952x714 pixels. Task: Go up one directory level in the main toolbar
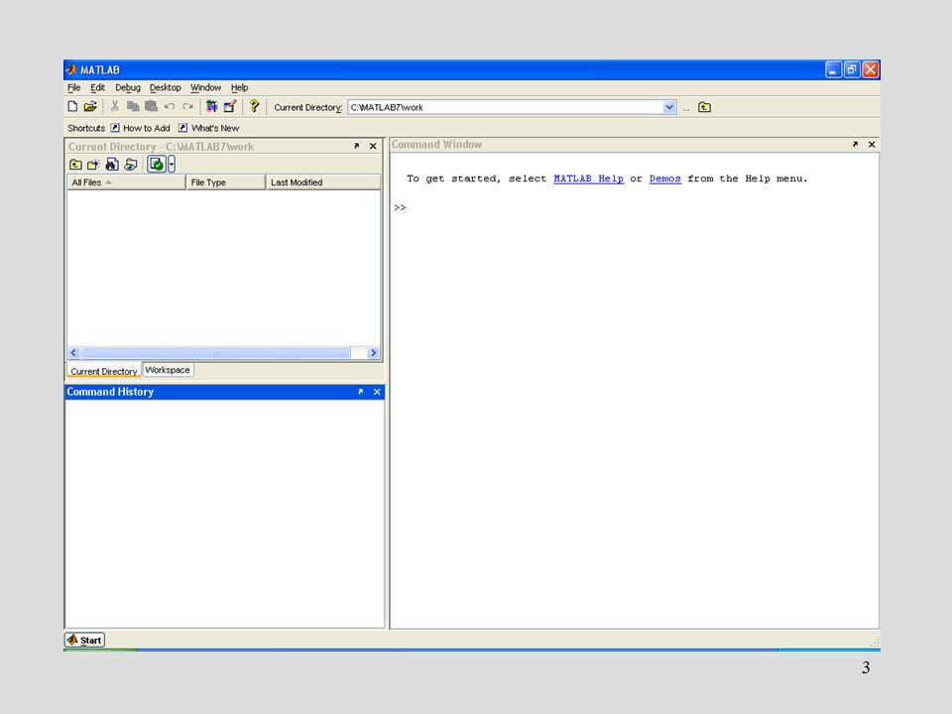click(x=704, y=107)
